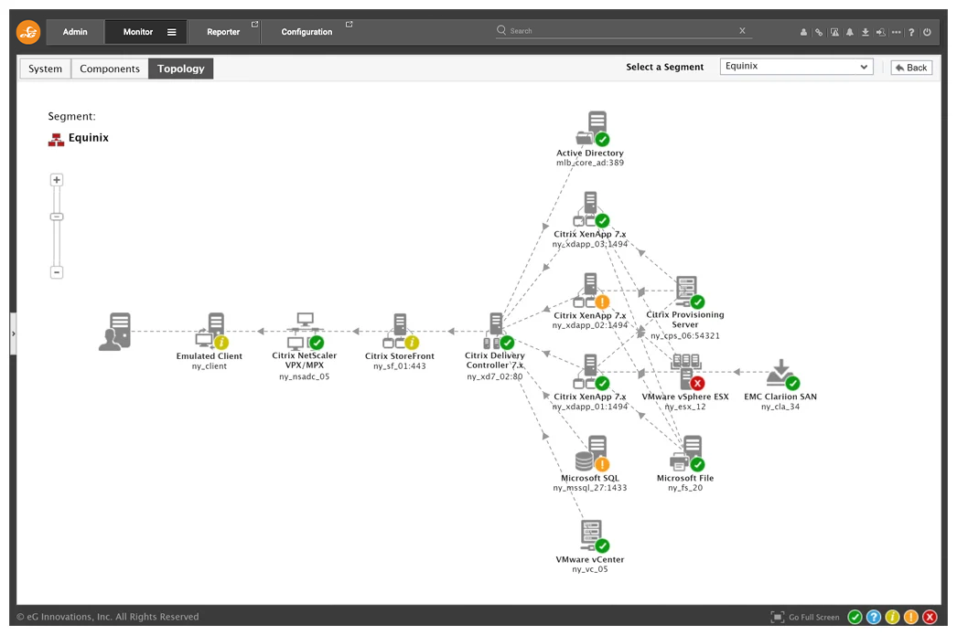Click the blue unknown status legend icon
The image size is (957, 635).
pos(874,617)
